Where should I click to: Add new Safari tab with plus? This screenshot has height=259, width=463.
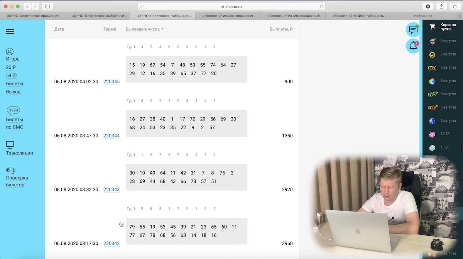[x=459, y=16]
